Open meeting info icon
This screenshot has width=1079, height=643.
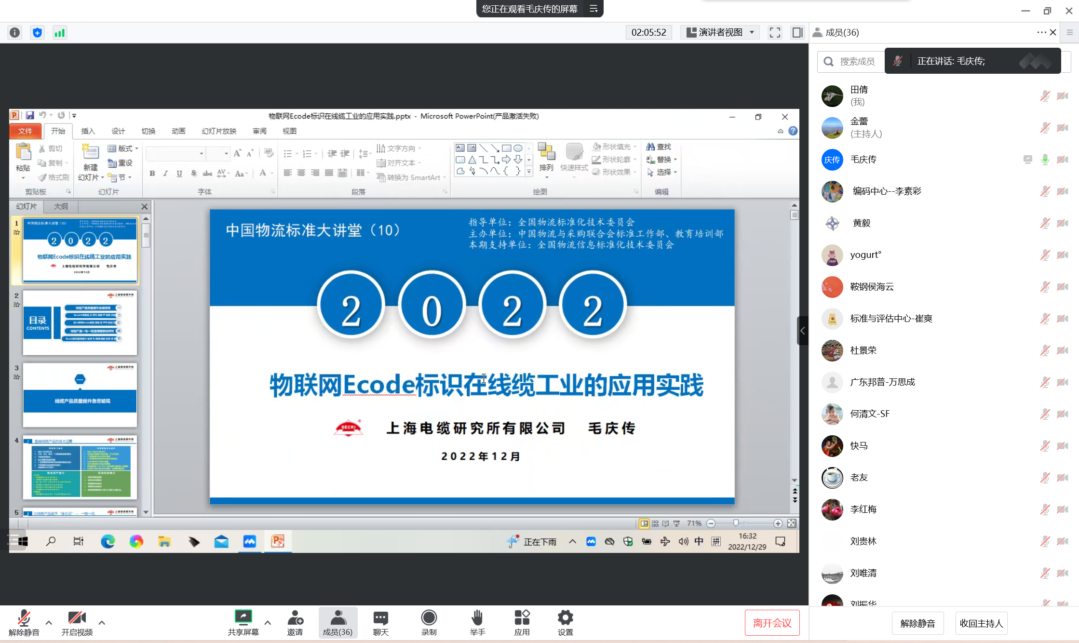[x=15, y=33]
